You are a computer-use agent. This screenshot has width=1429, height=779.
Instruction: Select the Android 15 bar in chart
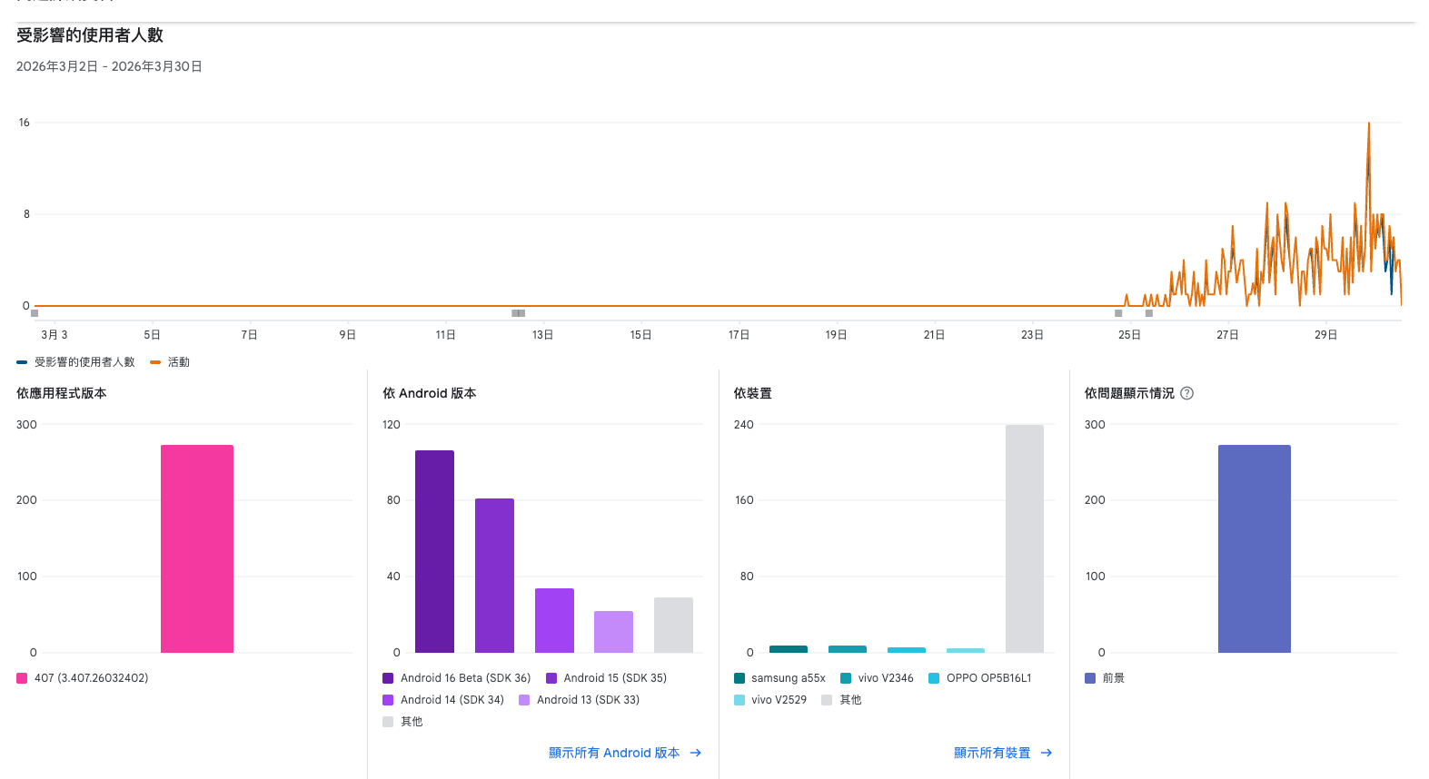pos(494,575)
